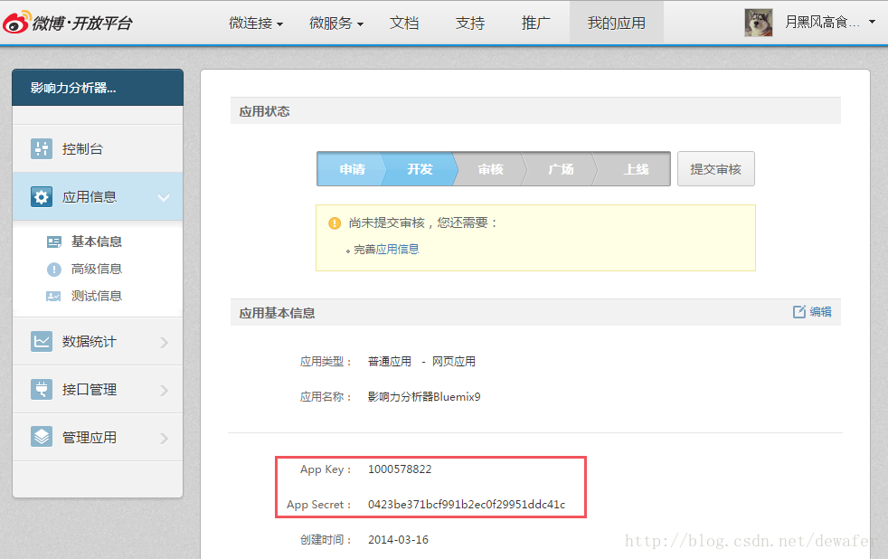
Task: Open 控制台 in the sidebar
Action: (x=98, y=149)
